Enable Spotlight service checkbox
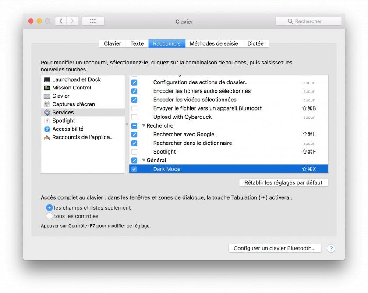This screenshot has height=293, width=368. click(134, 152)
